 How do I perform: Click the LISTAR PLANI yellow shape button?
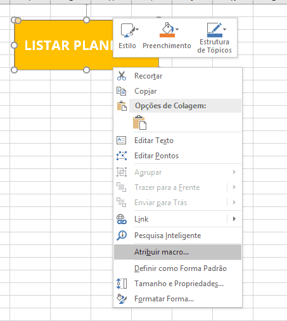pyautogui.click(x=63, y=45)
